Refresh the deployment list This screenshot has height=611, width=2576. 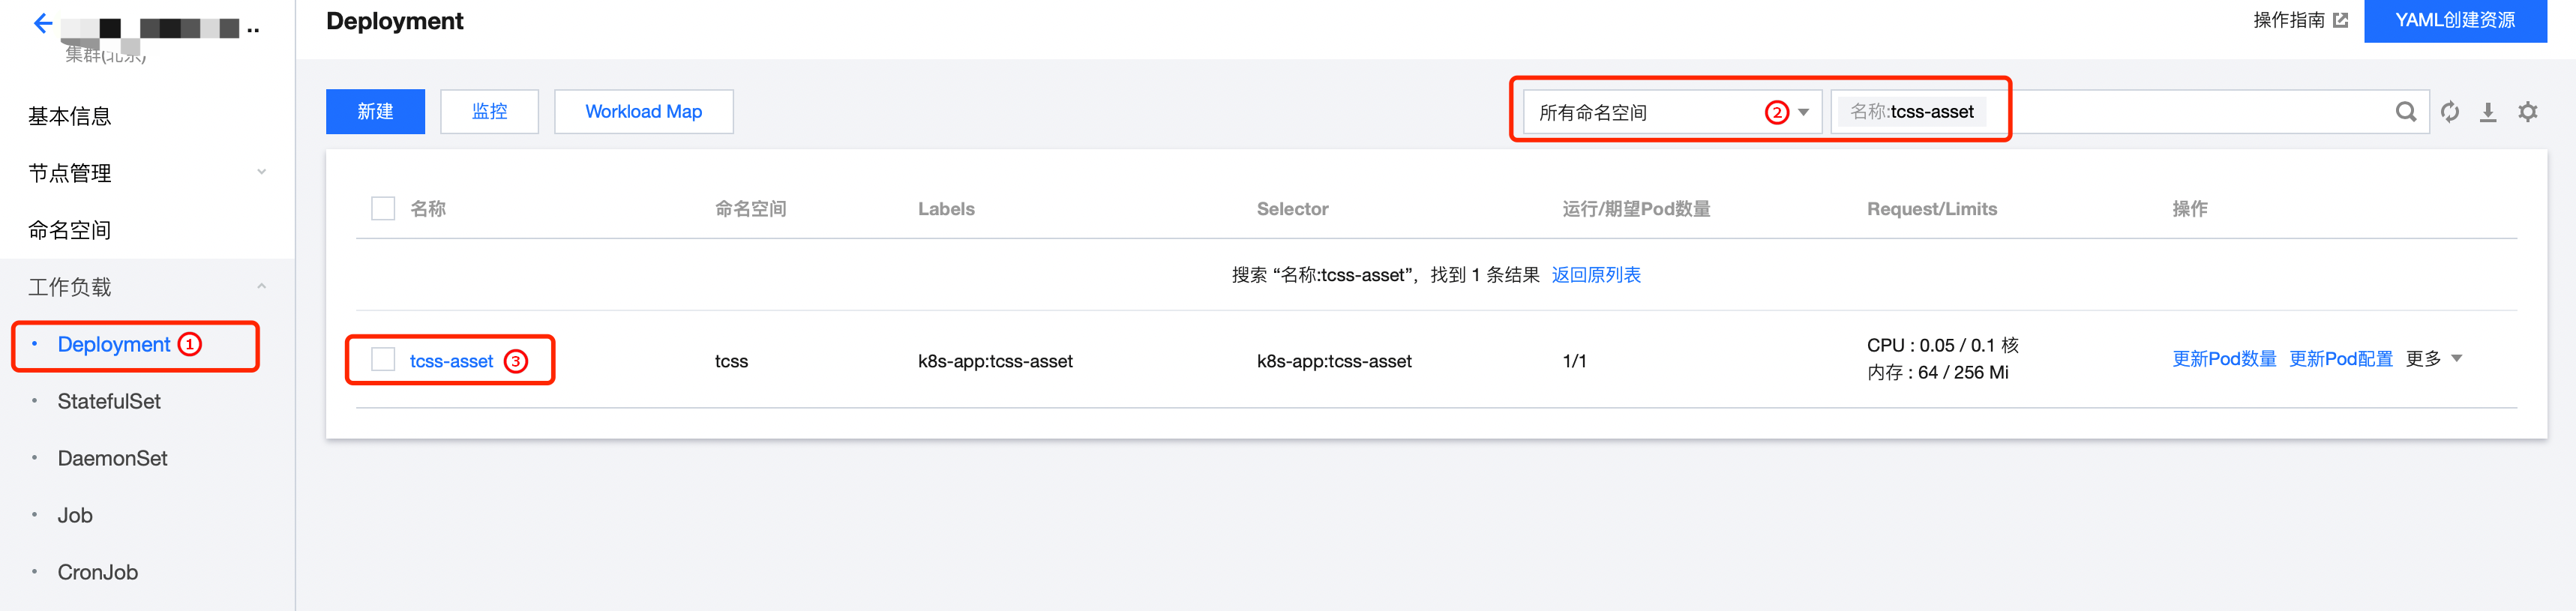pyautogui.click(x=2449, y=112)
